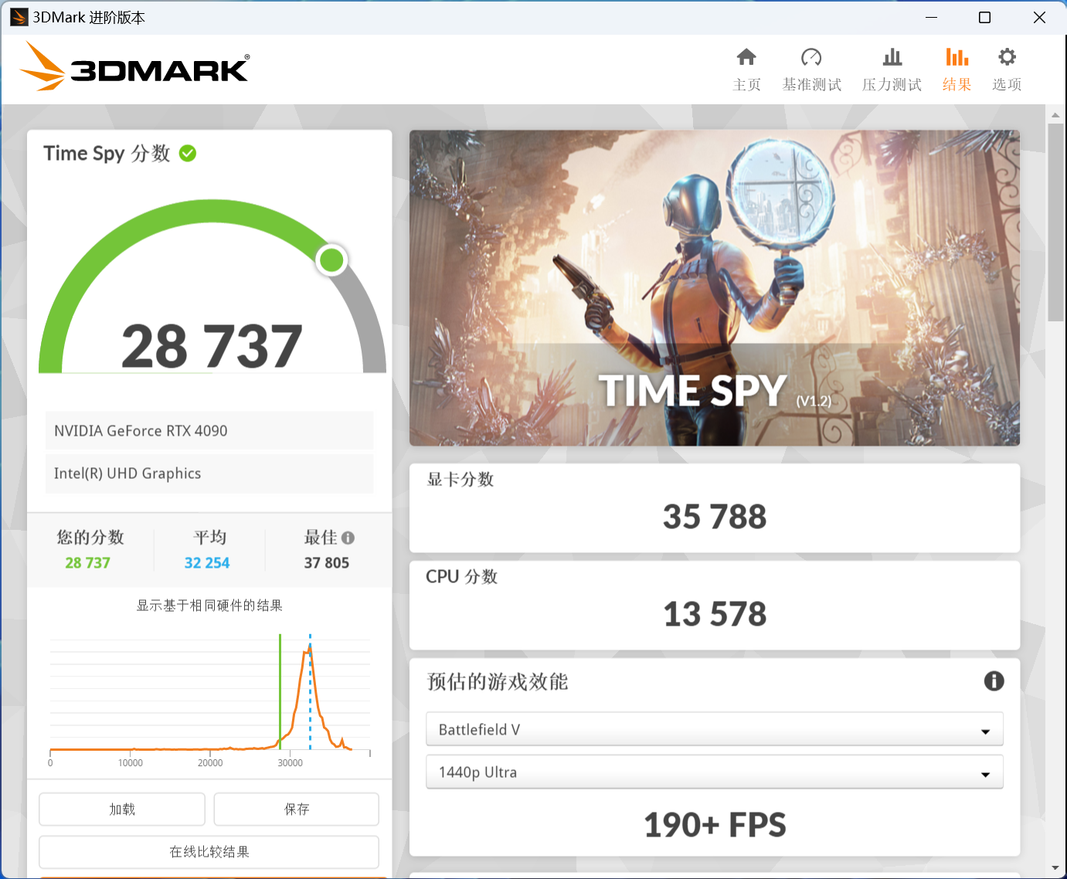Image resolution: width=1067 pixels, height=879 pixels.
Task: Open 压力测试 stress test icon
Action: point(892,58)
